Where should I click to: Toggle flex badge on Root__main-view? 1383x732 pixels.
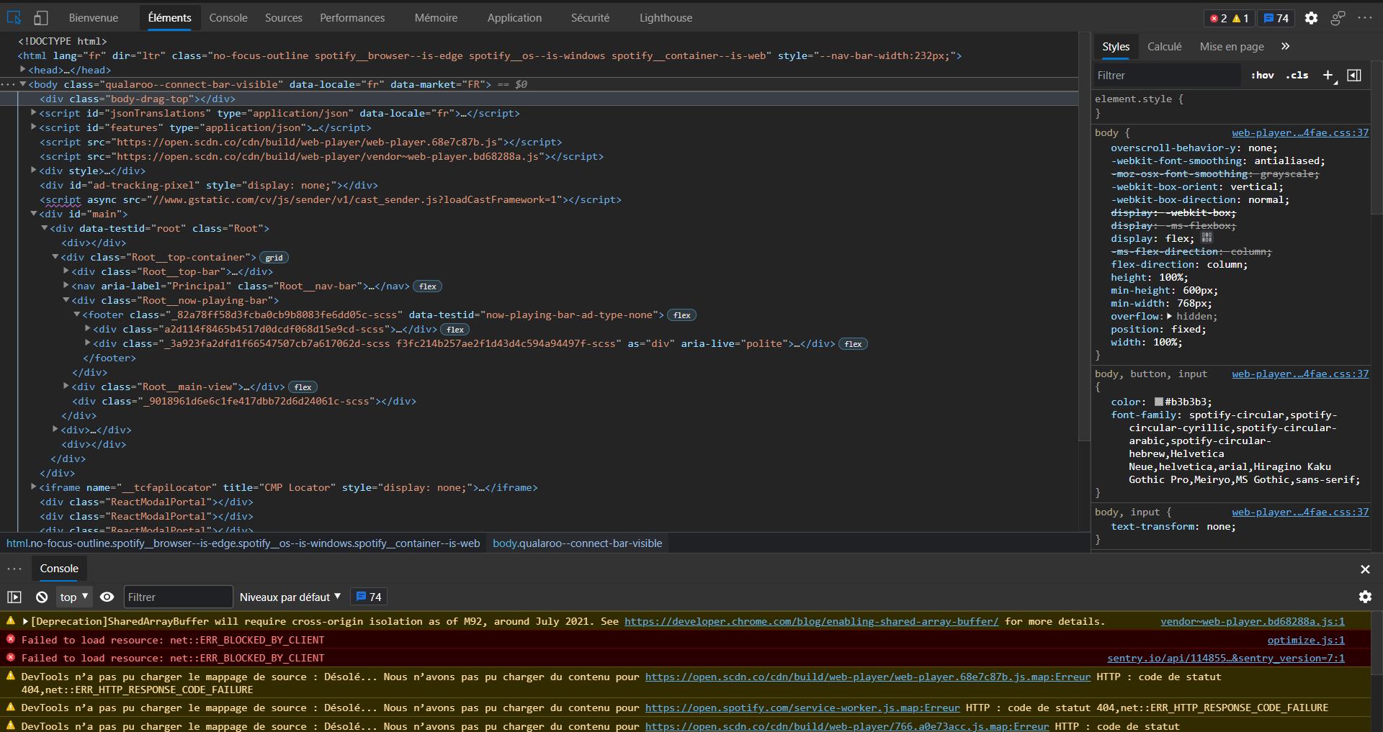pyautogui.click(x=303, y=387)
